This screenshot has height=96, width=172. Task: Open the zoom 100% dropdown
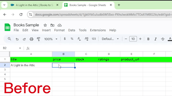[51, 39]
